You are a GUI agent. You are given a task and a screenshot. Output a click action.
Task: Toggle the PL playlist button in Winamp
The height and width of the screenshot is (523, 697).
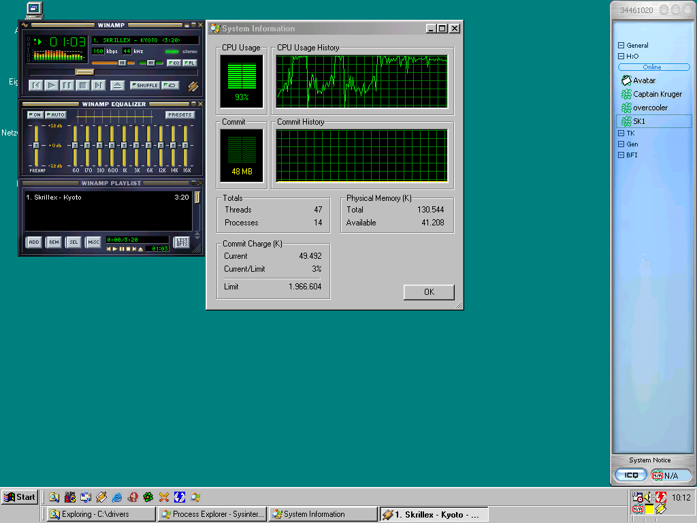tap(189, 63)
